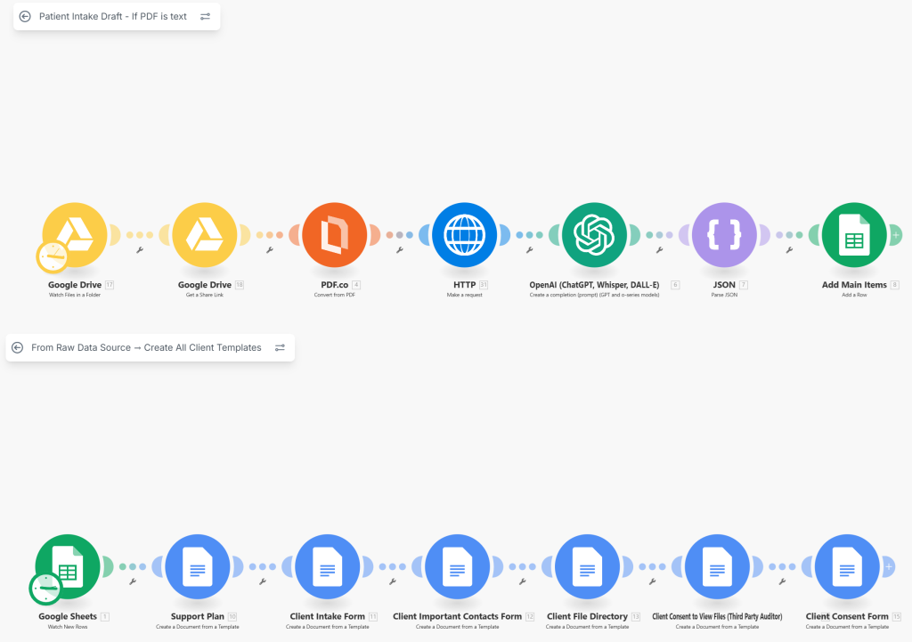
Task: Select the Add Main Items sheet module
Action: pos(854,235)
